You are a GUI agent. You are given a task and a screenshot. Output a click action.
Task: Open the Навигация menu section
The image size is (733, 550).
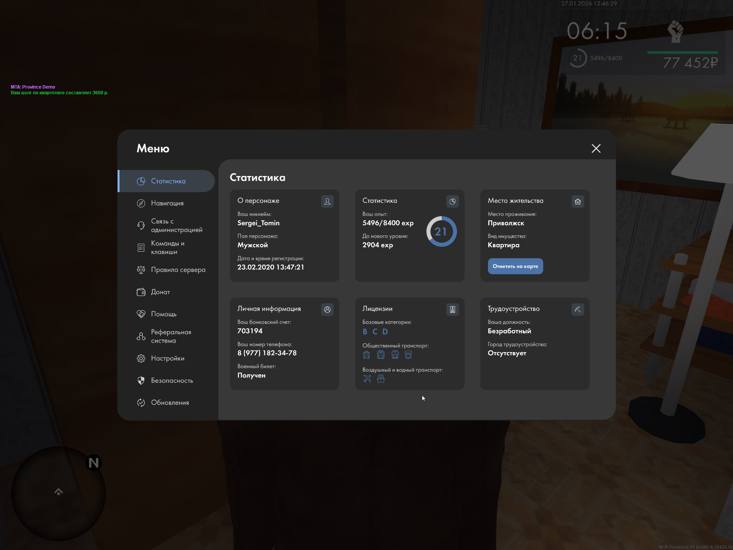pos(167,203)
